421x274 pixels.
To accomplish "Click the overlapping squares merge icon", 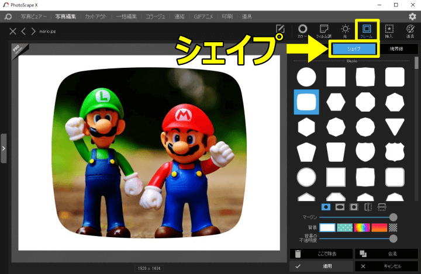I will (x=363, y=254).
